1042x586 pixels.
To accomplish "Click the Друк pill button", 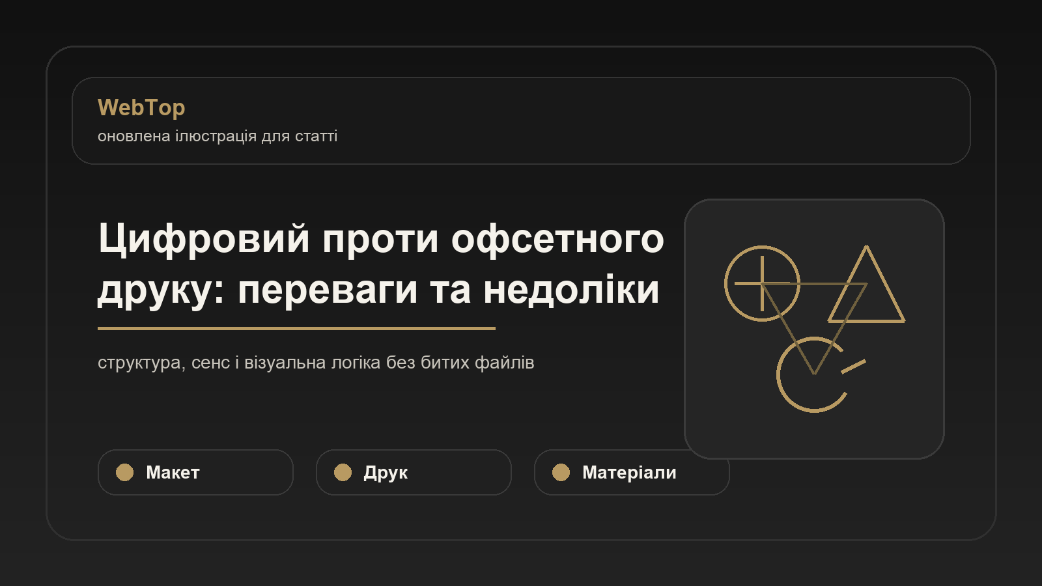I will (x=414, y=472).
